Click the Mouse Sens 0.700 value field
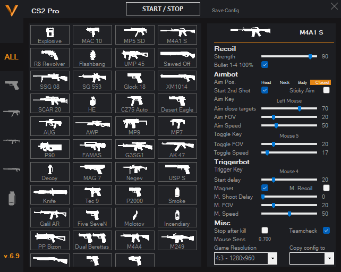 pos(265,239)
